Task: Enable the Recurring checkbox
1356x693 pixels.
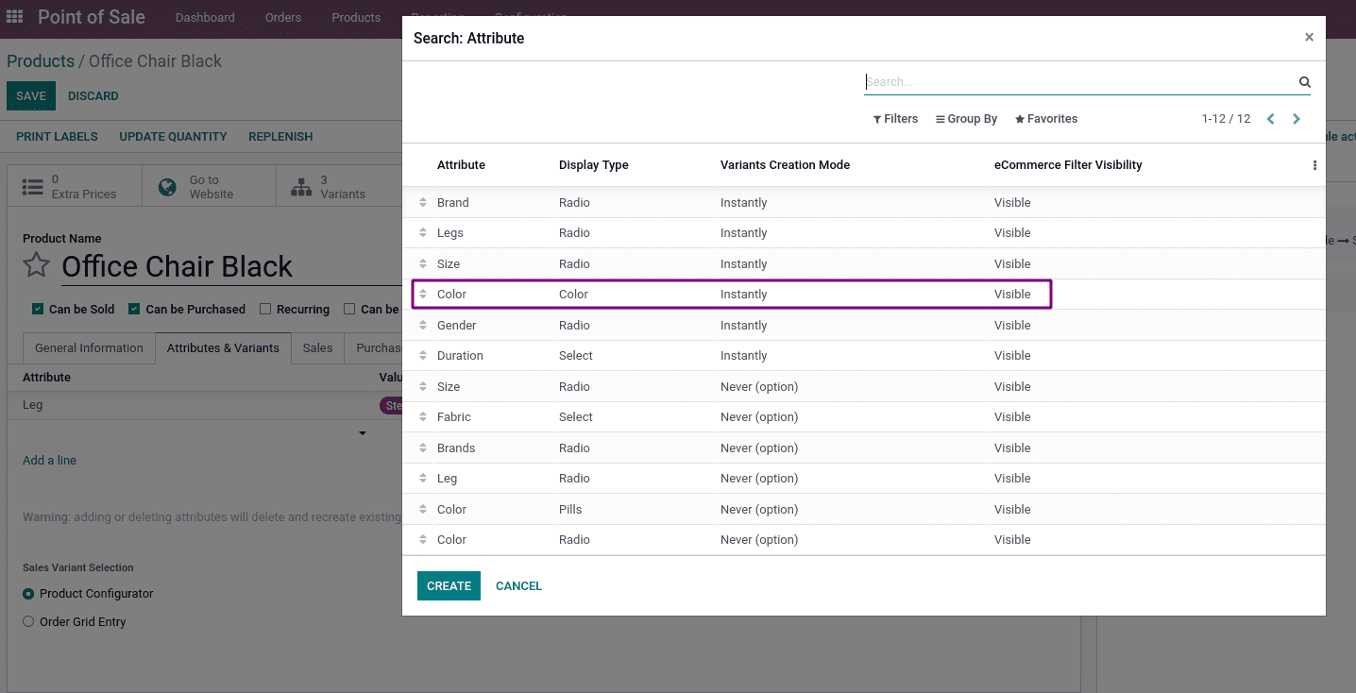Action: click(x=265, y=309)
